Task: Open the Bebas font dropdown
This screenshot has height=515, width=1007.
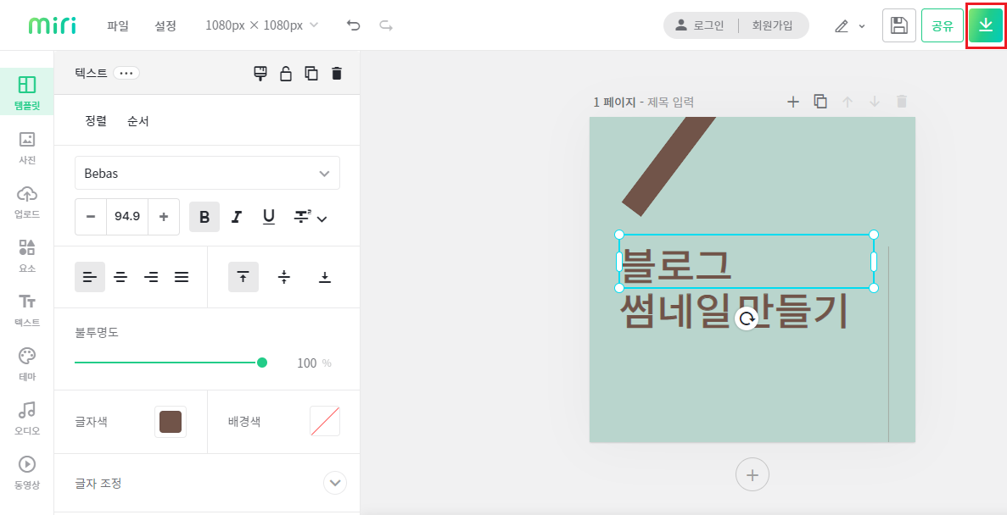Action: (208, 173)
